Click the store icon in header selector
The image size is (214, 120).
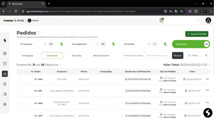coord(162,20)
